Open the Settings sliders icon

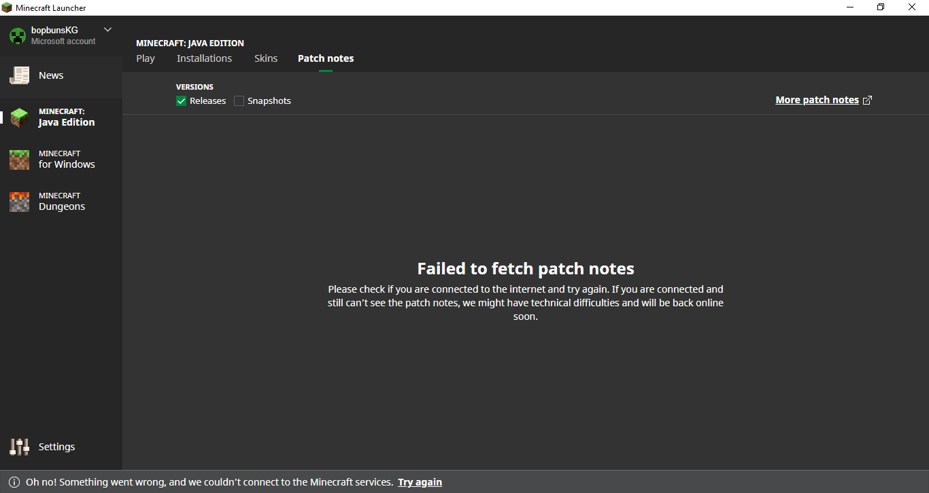(x=20, y=447)
